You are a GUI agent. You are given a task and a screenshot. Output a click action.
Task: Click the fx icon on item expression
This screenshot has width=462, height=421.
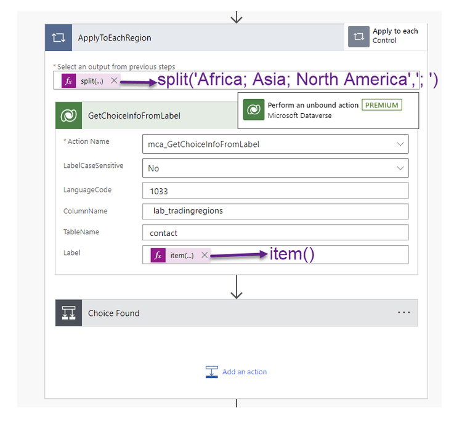[x=158, y=255]
